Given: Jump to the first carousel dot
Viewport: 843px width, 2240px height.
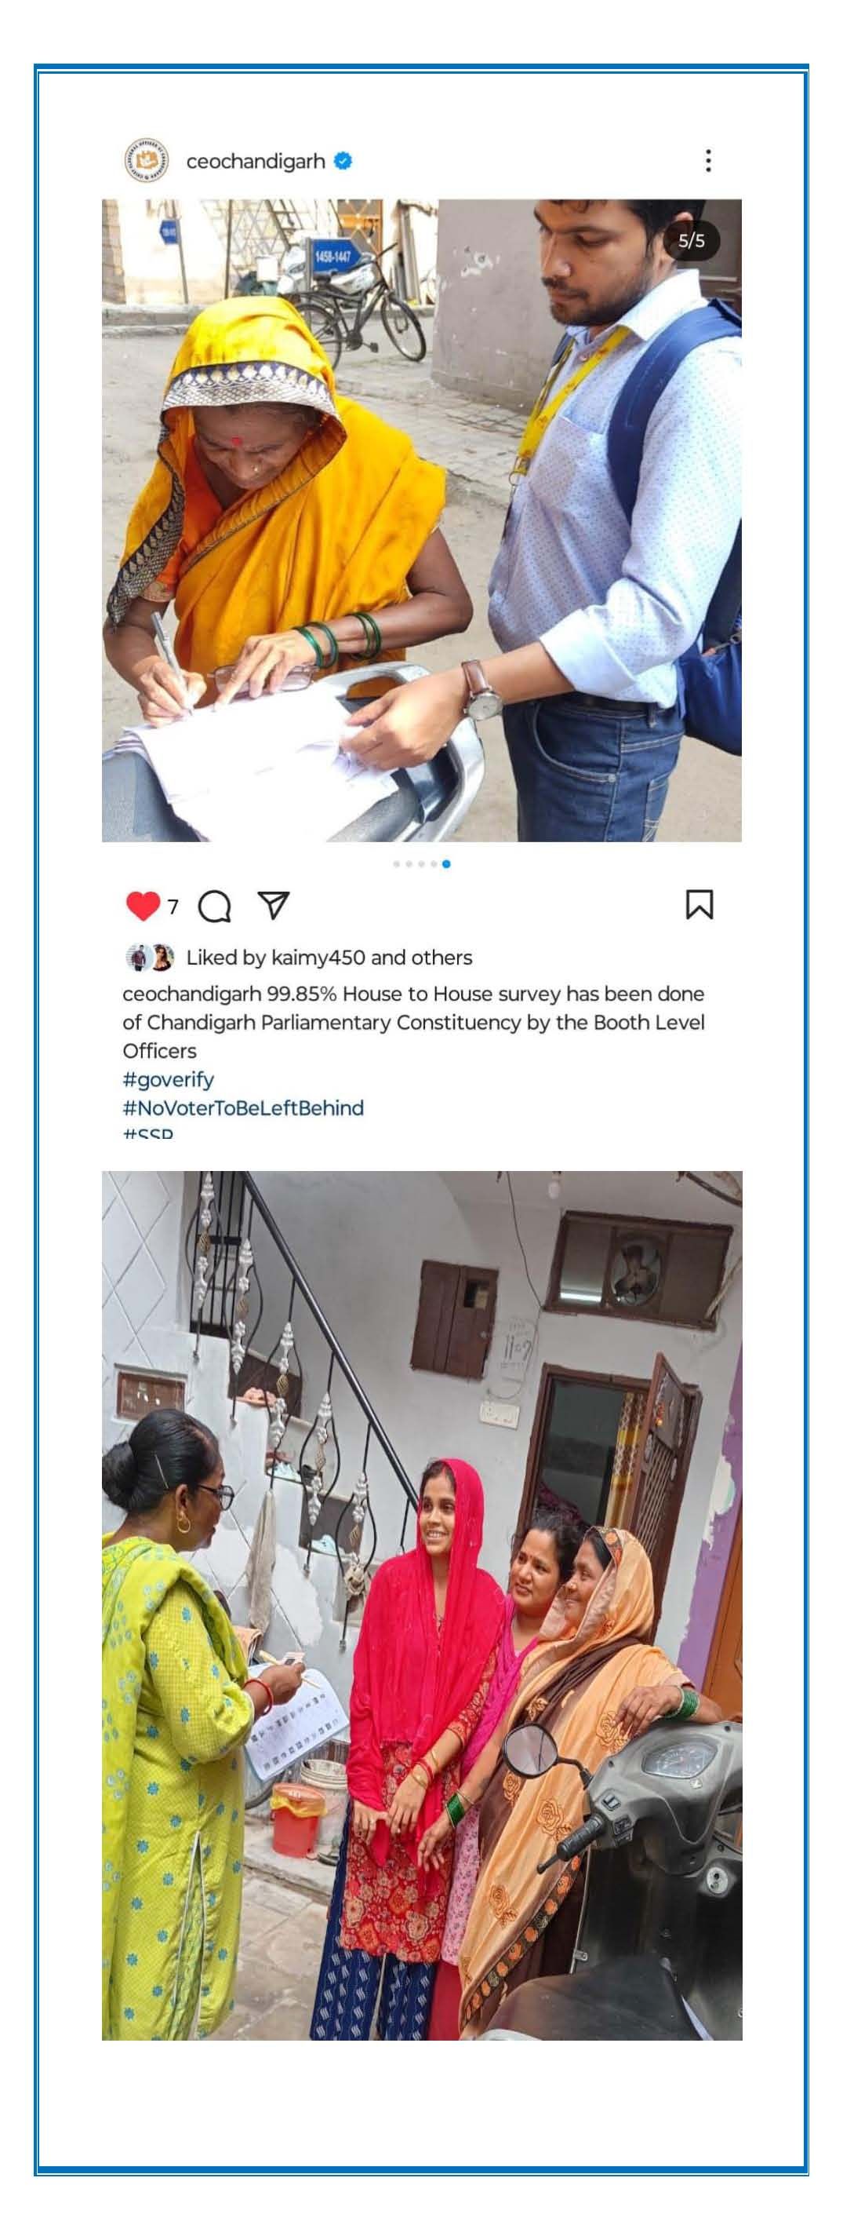Looking at the screenshot, I should [396, 864].
